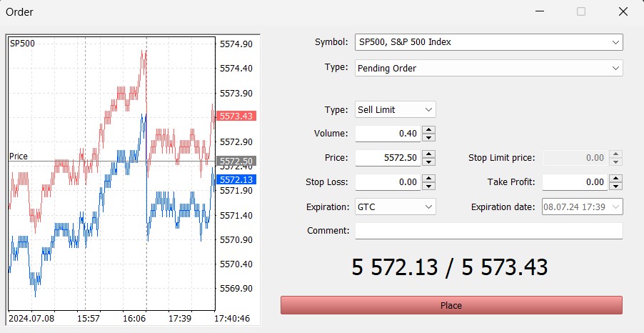
Task: Decrease Take Profit with down arrow
Action: [x=615, y=186]
